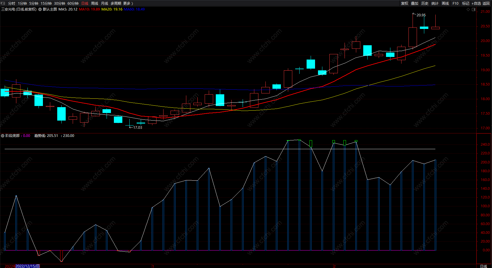This screenshot has width=492, height=268.
Task: Add stock via +自选 watchlist toggle
Action: 476,4
